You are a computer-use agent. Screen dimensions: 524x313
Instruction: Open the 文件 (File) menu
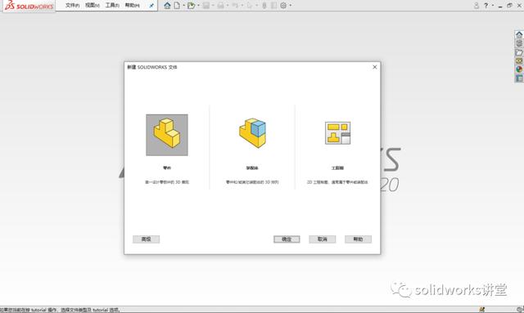[x=73, y=6]
